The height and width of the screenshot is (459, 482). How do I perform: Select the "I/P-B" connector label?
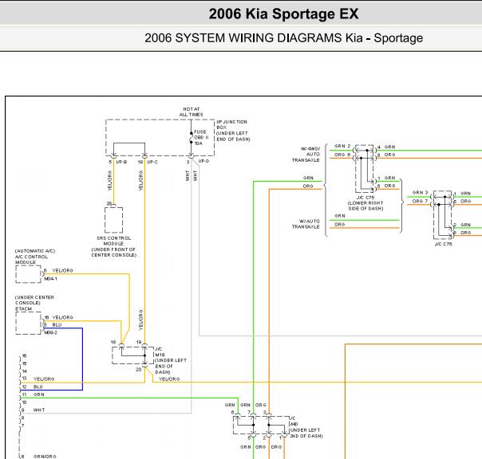click(x=121, y=162)
